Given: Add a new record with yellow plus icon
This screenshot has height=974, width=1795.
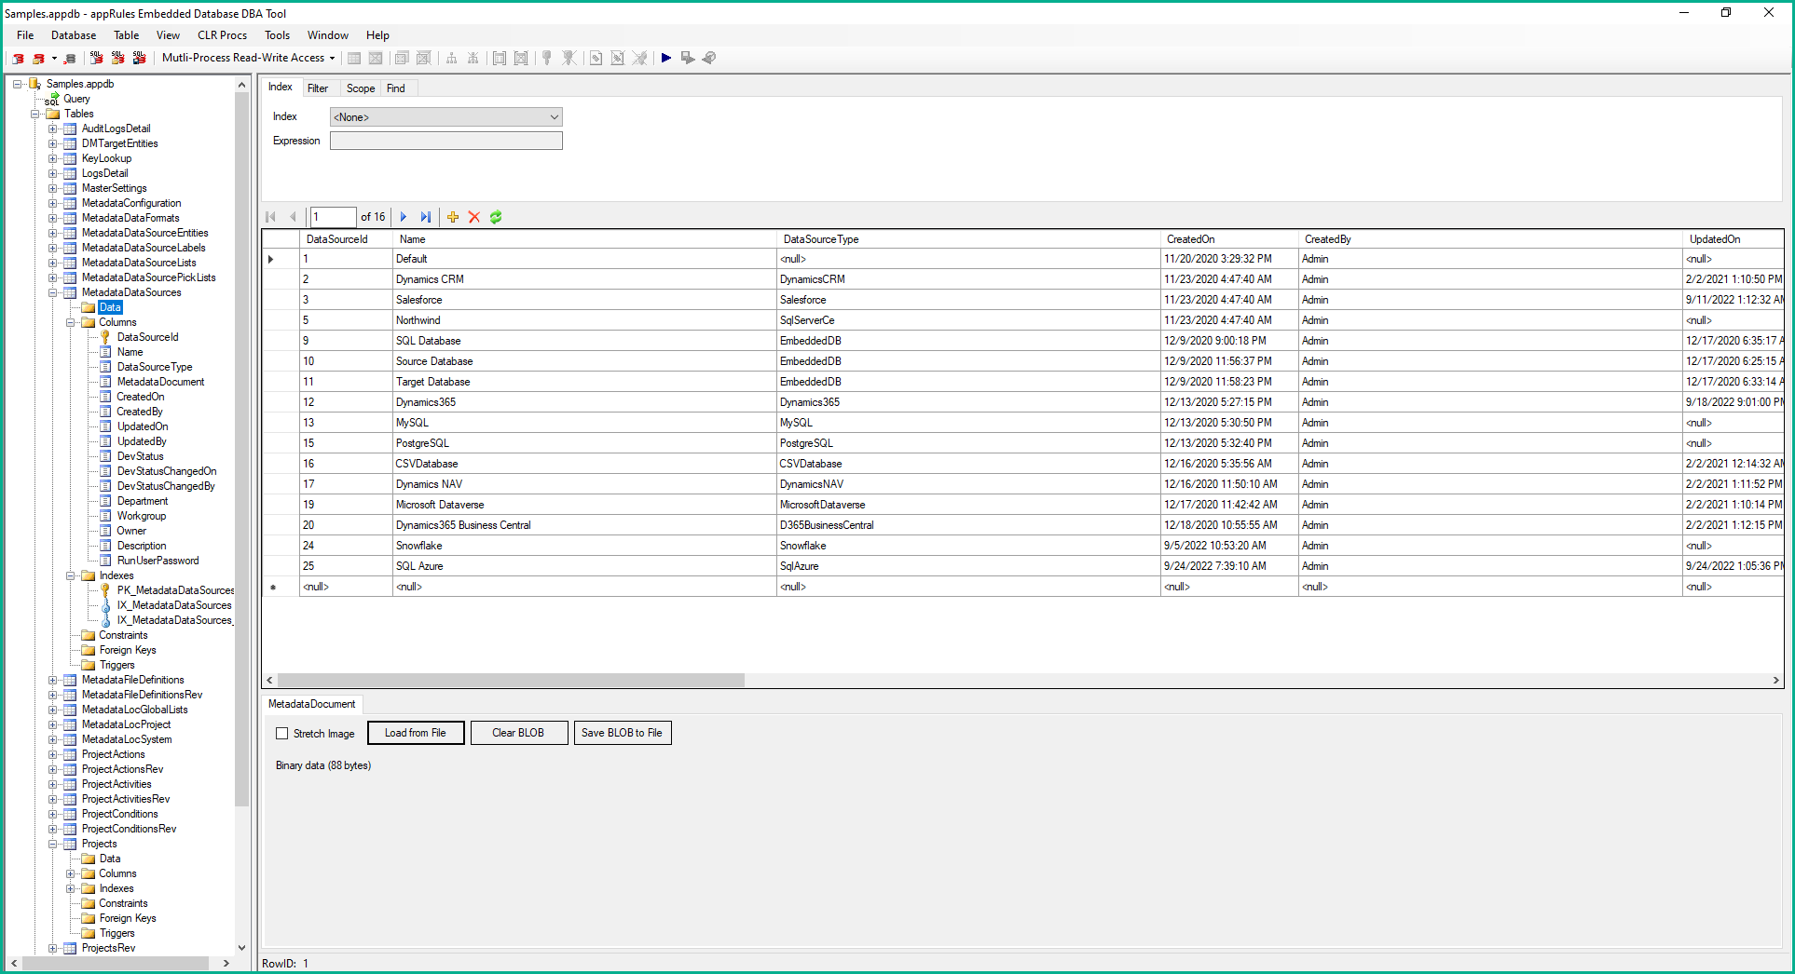Looking at the screenshot, I should (453, 217).
